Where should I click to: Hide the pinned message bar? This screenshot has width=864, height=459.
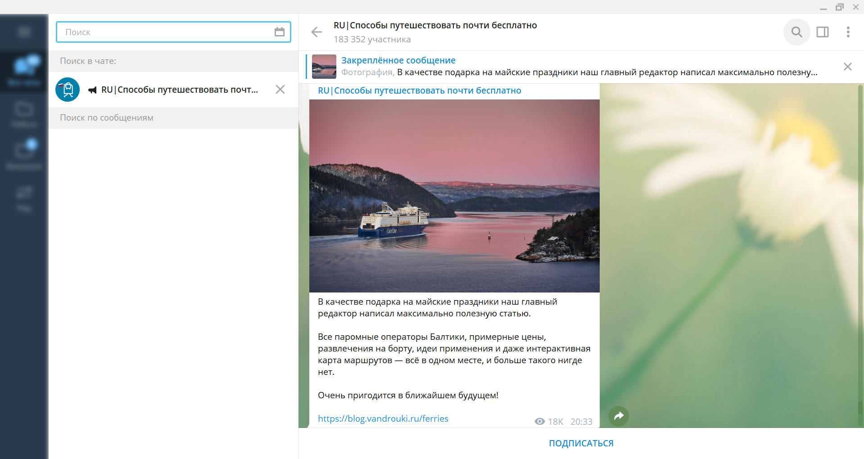coord(847,67)
